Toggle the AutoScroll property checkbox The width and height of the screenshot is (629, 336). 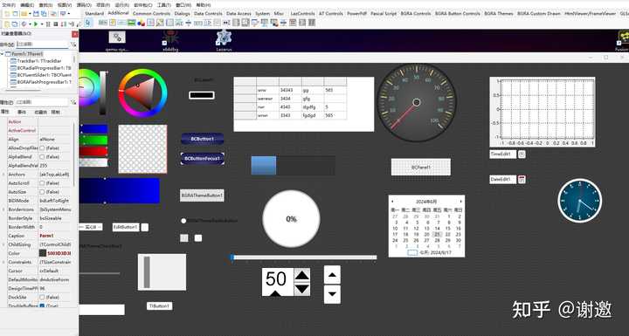pyautogui.click(x=42, y=183)
